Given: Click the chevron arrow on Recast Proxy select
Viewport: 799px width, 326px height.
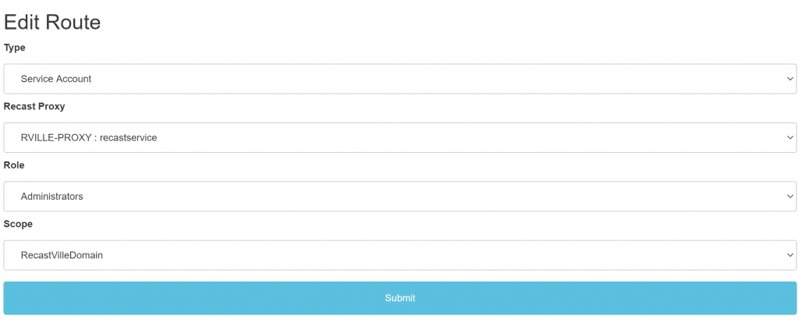Looking at the screenshot, I should click(x=790, y=138).
